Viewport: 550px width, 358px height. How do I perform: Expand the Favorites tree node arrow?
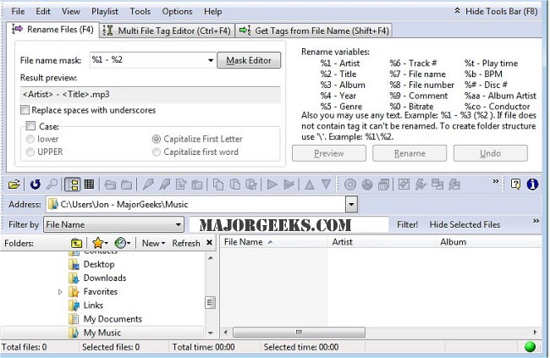(x=60, y=292)
